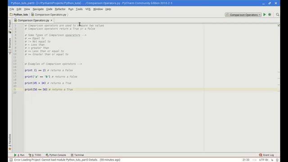Open the File menu

12,9
